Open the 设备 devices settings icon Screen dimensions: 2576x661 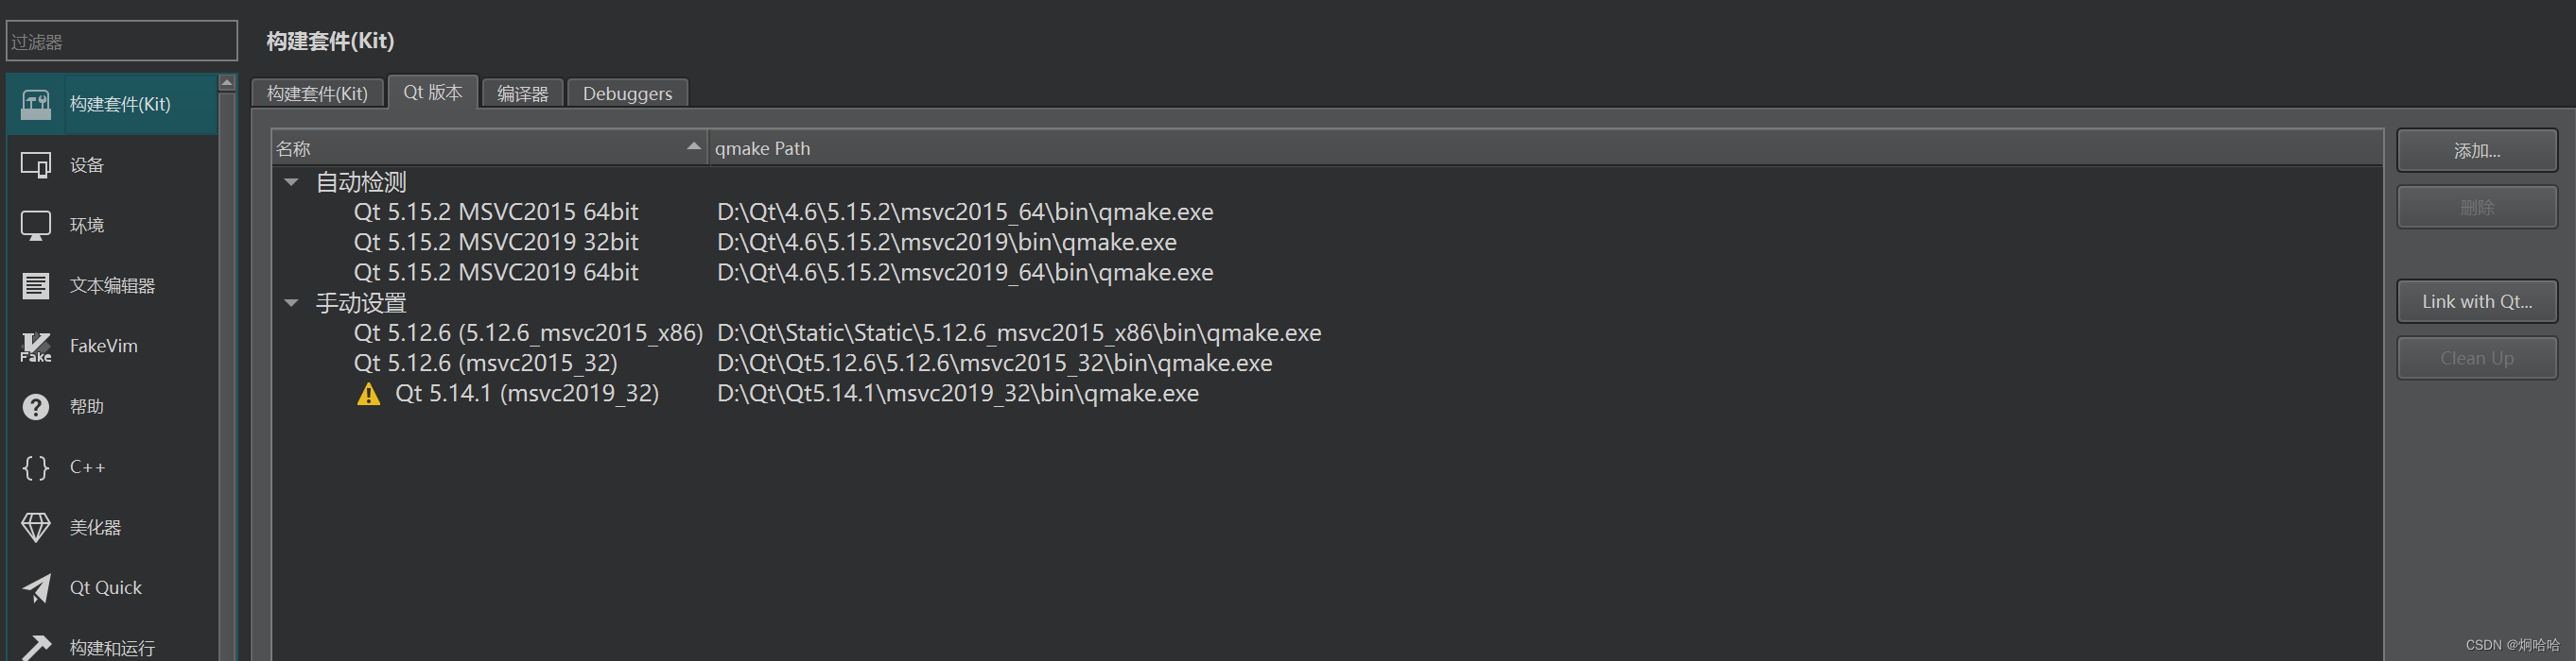36,164
